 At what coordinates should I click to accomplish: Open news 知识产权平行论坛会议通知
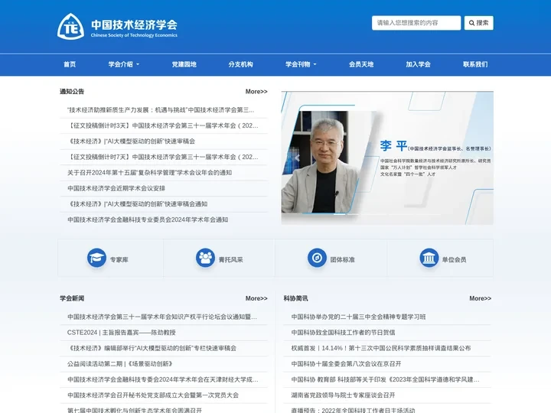coord(162,317)
